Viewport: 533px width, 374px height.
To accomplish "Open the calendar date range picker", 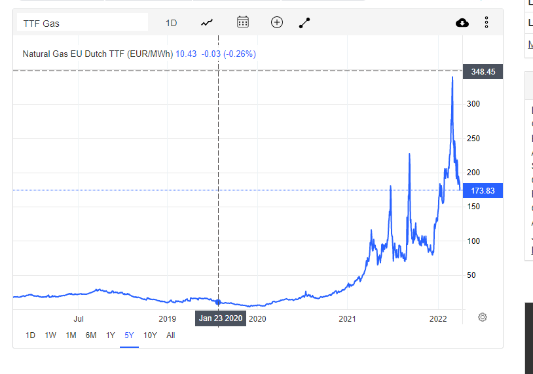I will pyautogui.click(x=243, y=22).
